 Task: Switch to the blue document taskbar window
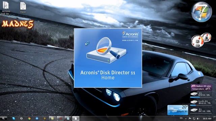(x=68, y=118)
